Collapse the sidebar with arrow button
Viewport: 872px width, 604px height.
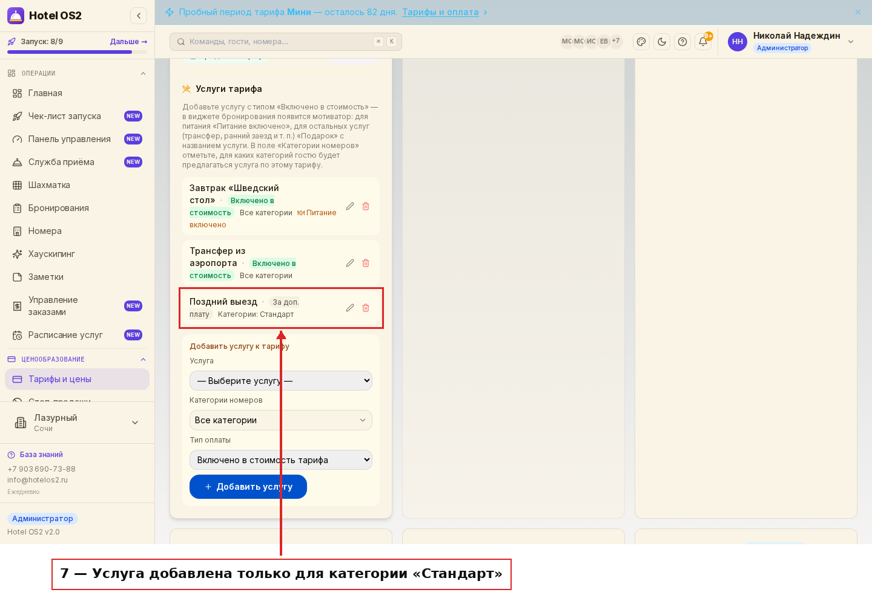coord(139,16)
